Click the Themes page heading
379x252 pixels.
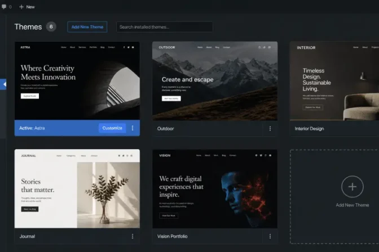click(x=28, y=27)
